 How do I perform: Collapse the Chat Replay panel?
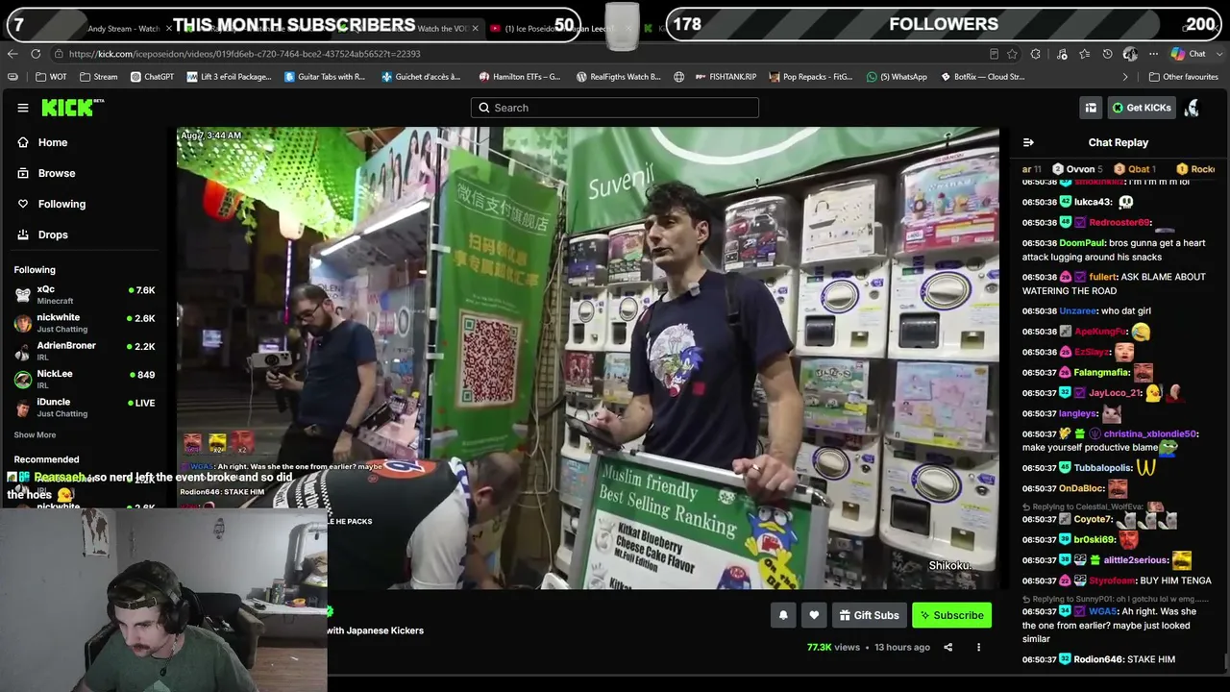click(1028, 142)
